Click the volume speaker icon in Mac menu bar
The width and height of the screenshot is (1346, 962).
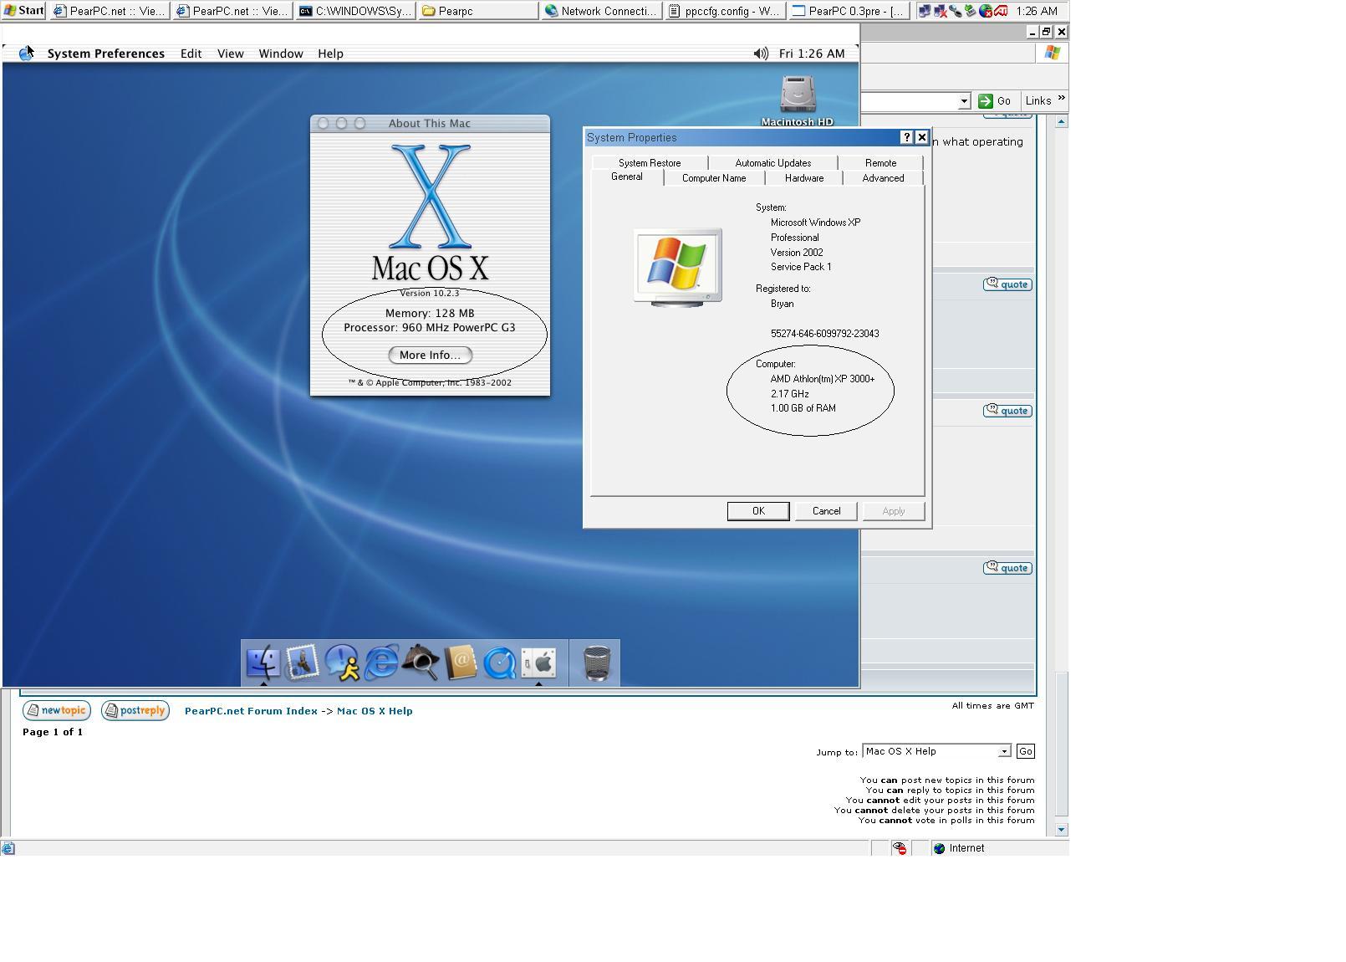click(761, 54)
